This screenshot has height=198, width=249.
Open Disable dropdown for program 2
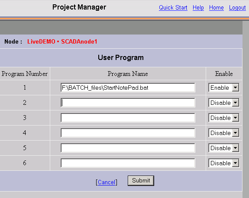[224, 103]
